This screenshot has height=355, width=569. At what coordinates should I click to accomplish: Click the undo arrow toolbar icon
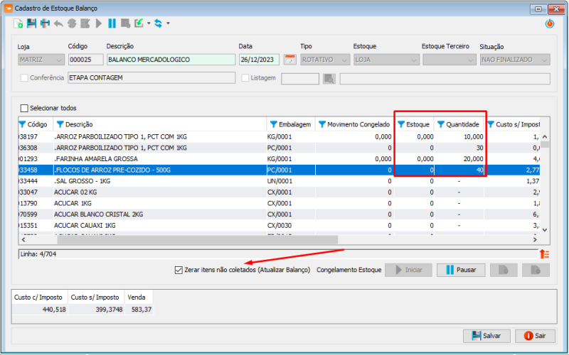pyautogui.click(x=58, y=23)
